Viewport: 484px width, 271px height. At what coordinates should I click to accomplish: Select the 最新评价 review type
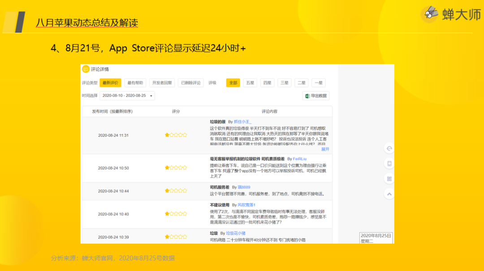pos(110,83)
